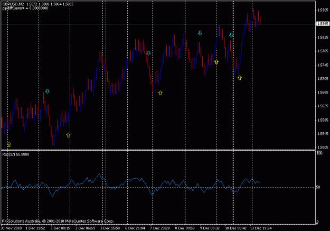This screenshot has height=231, width=330.
Task: Click the 2 Dec 08:15 time label
Action: tap(60, 228)
